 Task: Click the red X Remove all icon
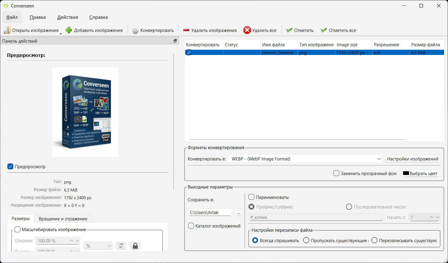coord(247,30)
